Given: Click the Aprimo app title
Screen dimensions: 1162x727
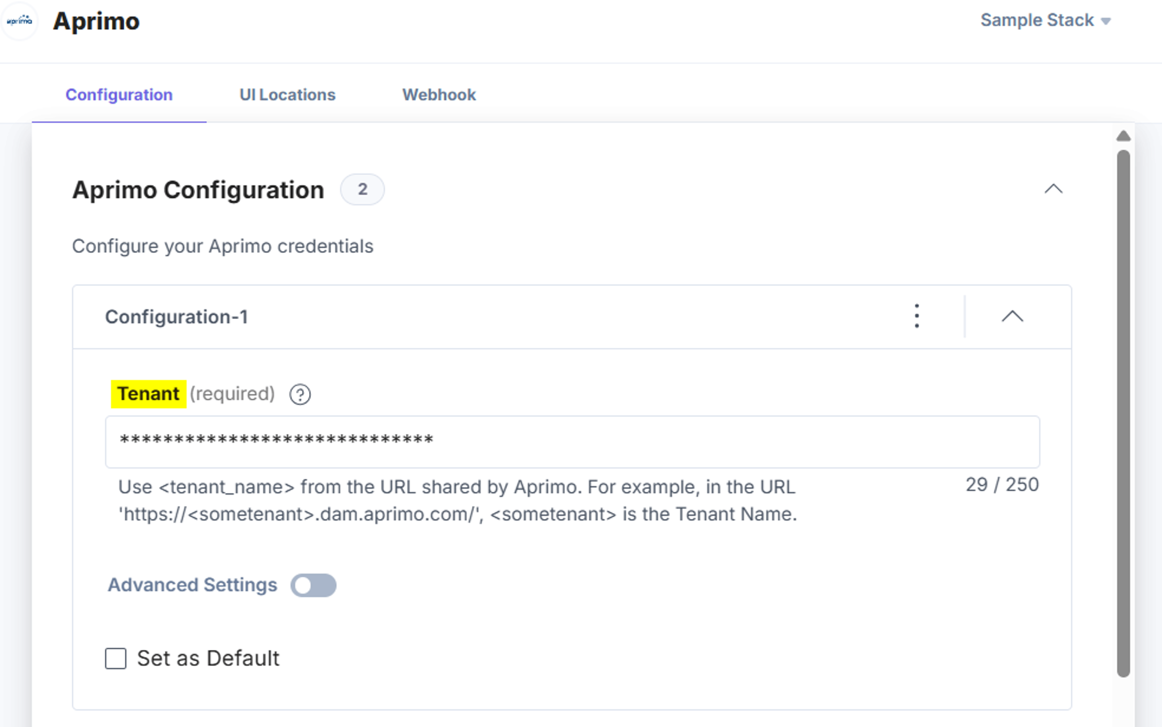Looking at the screenshot, I should [x=96, y=21].
